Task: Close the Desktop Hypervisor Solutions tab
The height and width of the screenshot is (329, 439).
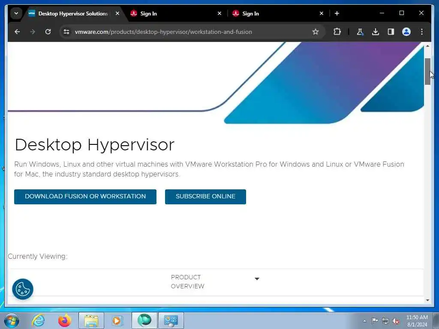Action: [117, 13]
